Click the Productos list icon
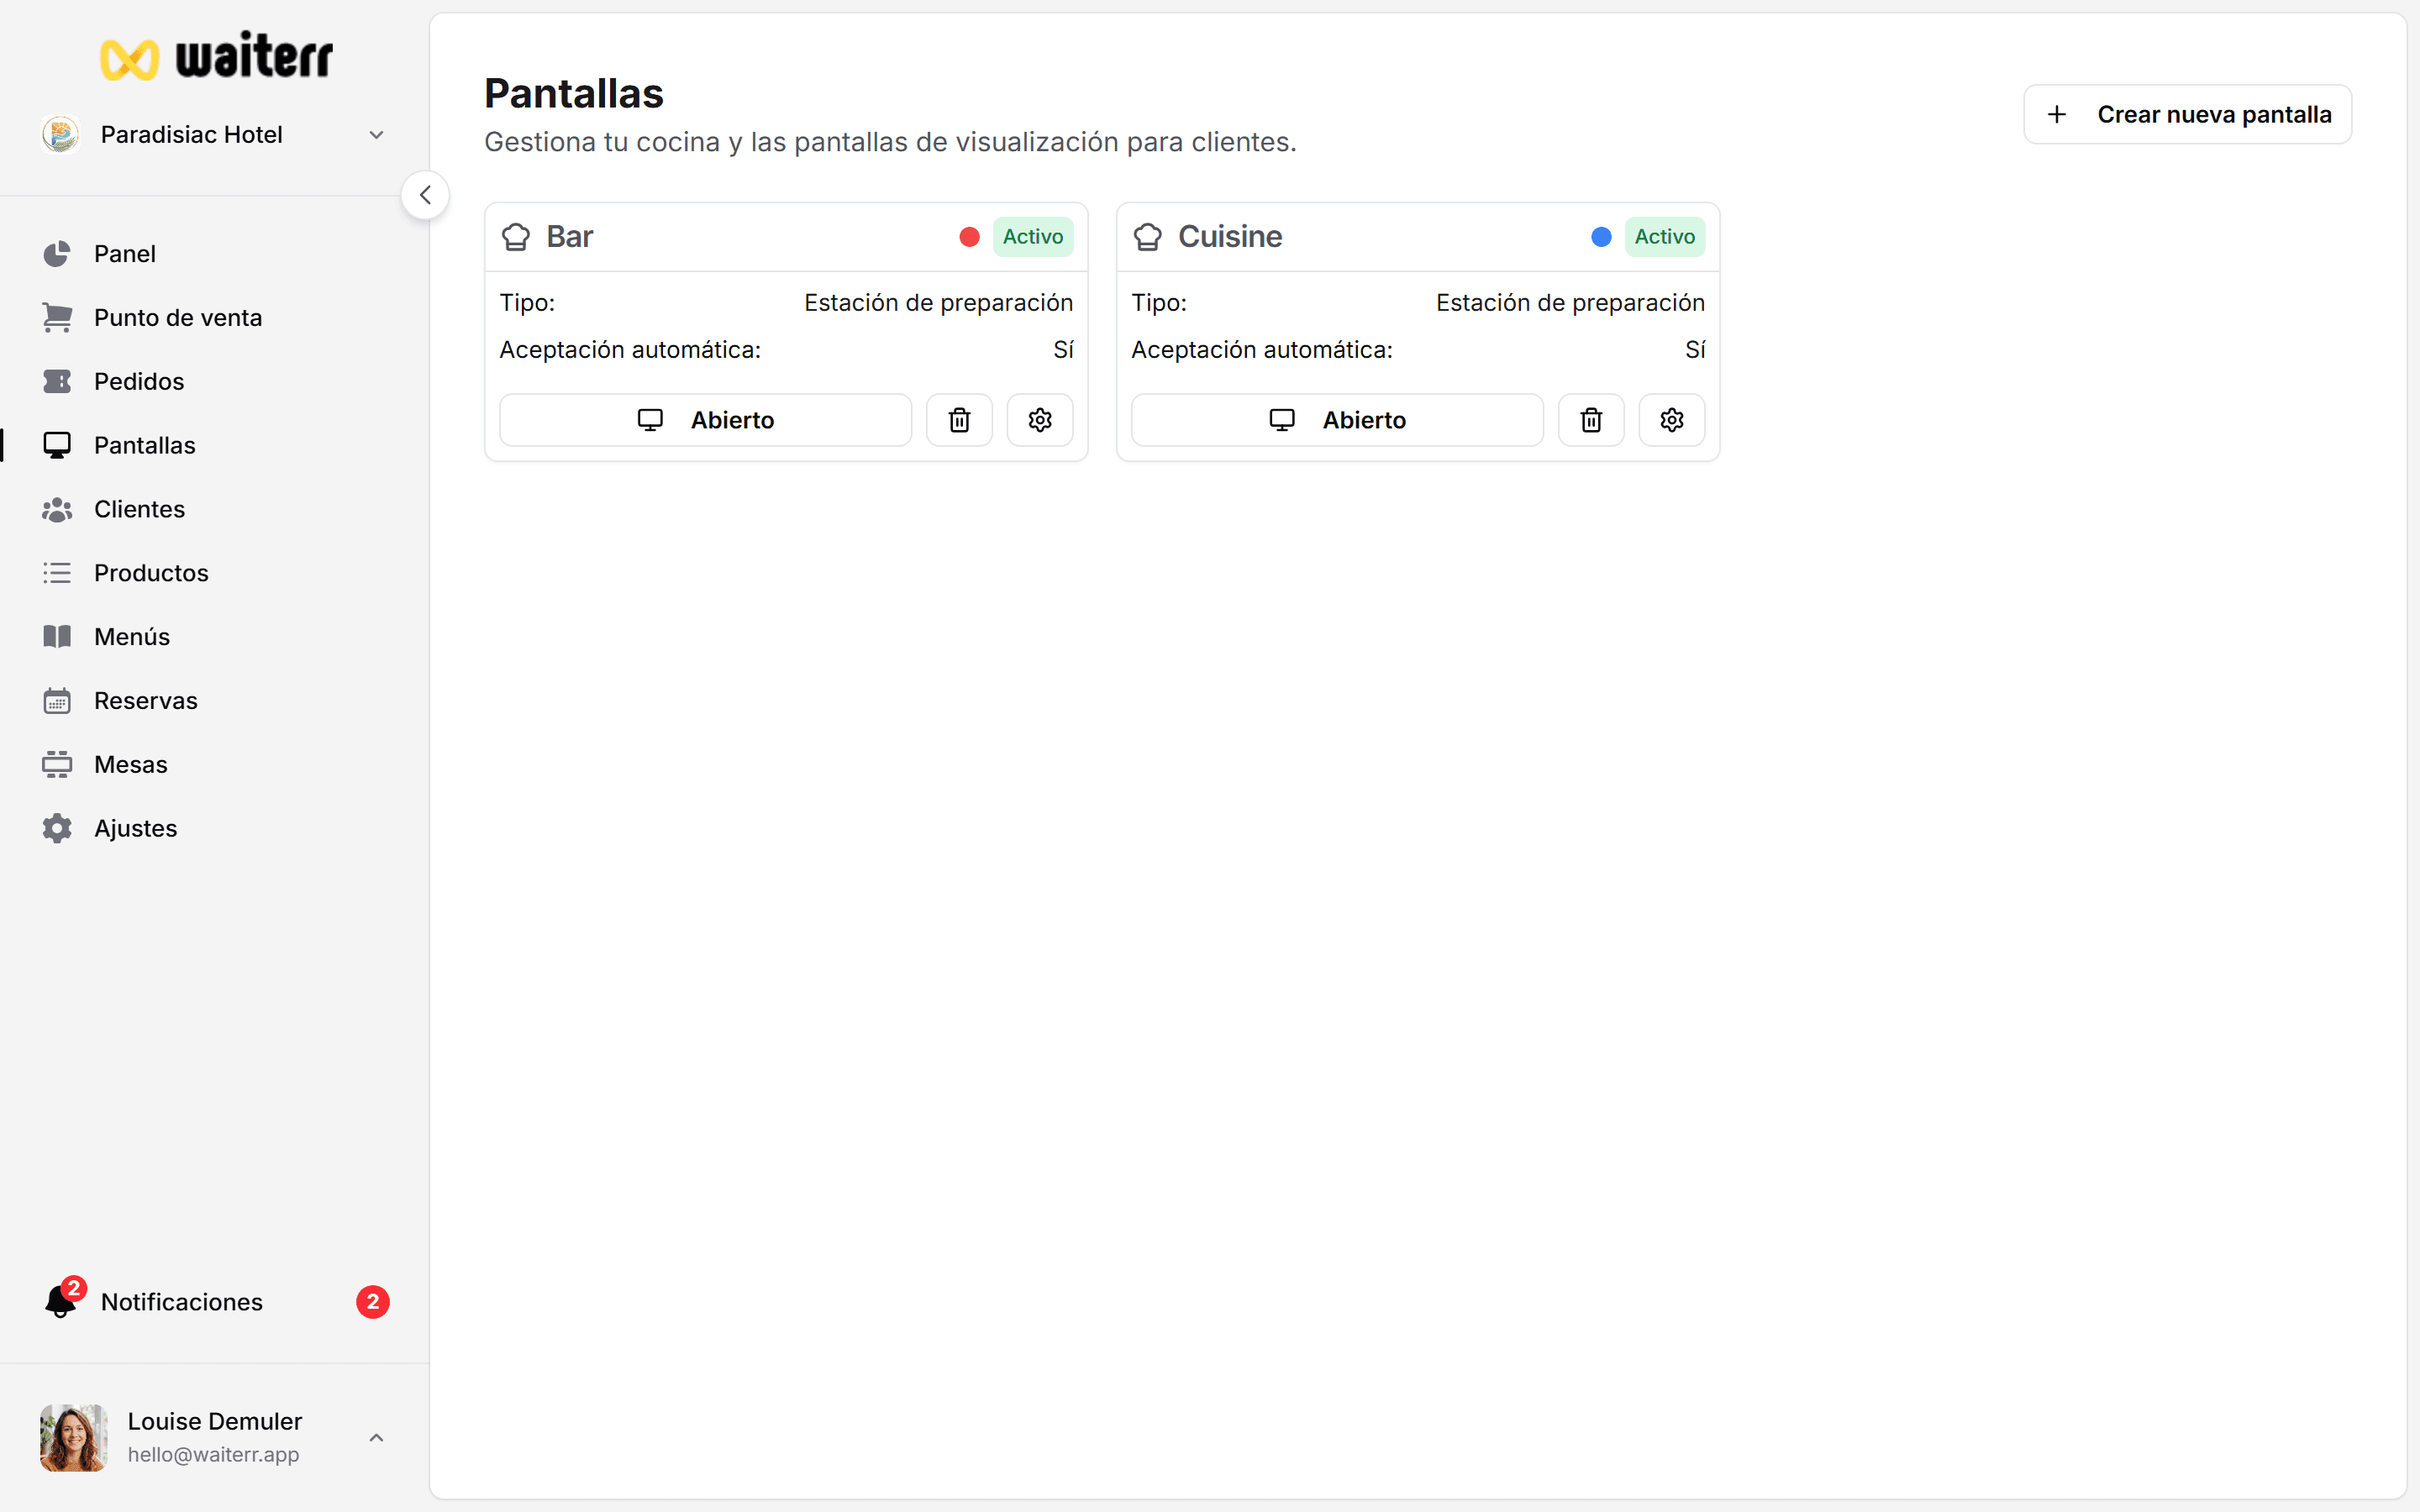Screen dimensions: 2420x1512 [x=57, y=573]
